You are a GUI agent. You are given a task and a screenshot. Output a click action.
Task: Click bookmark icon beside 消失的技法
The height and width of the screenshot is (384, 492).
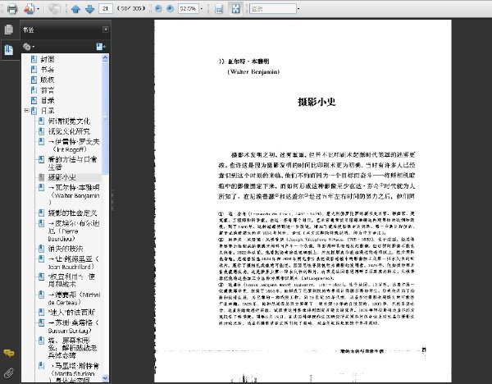pyautogui.click(x=41, y=249)
